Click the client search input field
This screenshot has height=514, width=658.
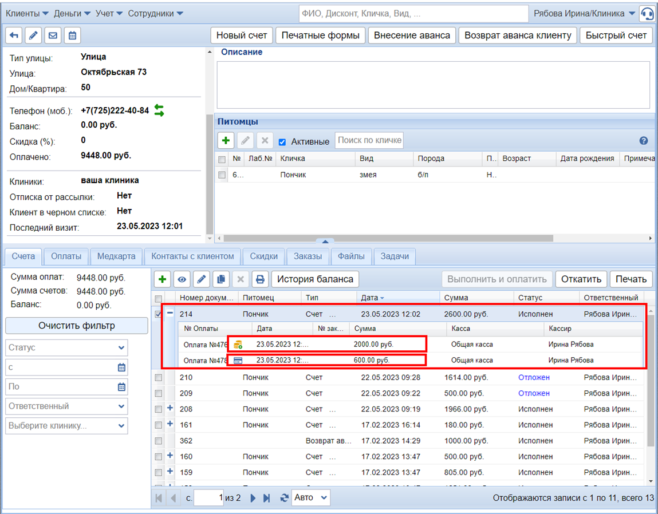413,13
